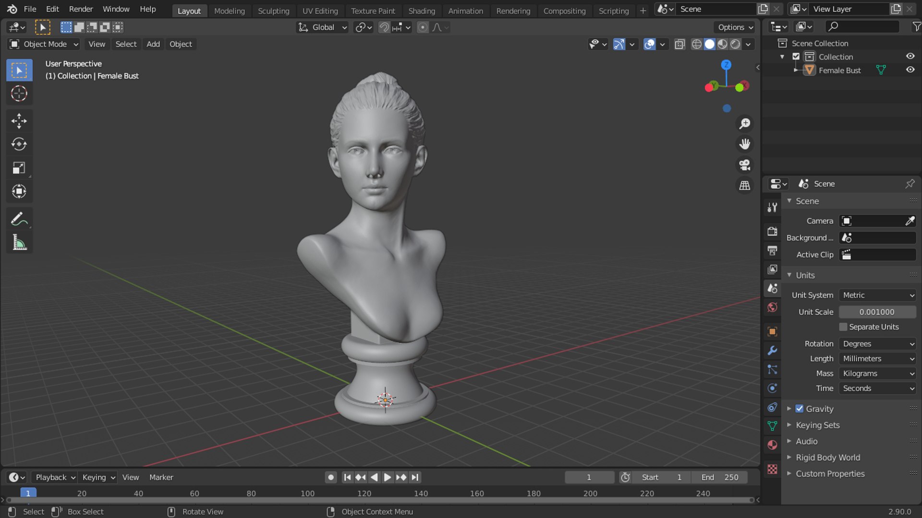The image size is (922, 518).
Task: Open the viewport Add menu
Action: pyautogui.click(x=153, y=44)
